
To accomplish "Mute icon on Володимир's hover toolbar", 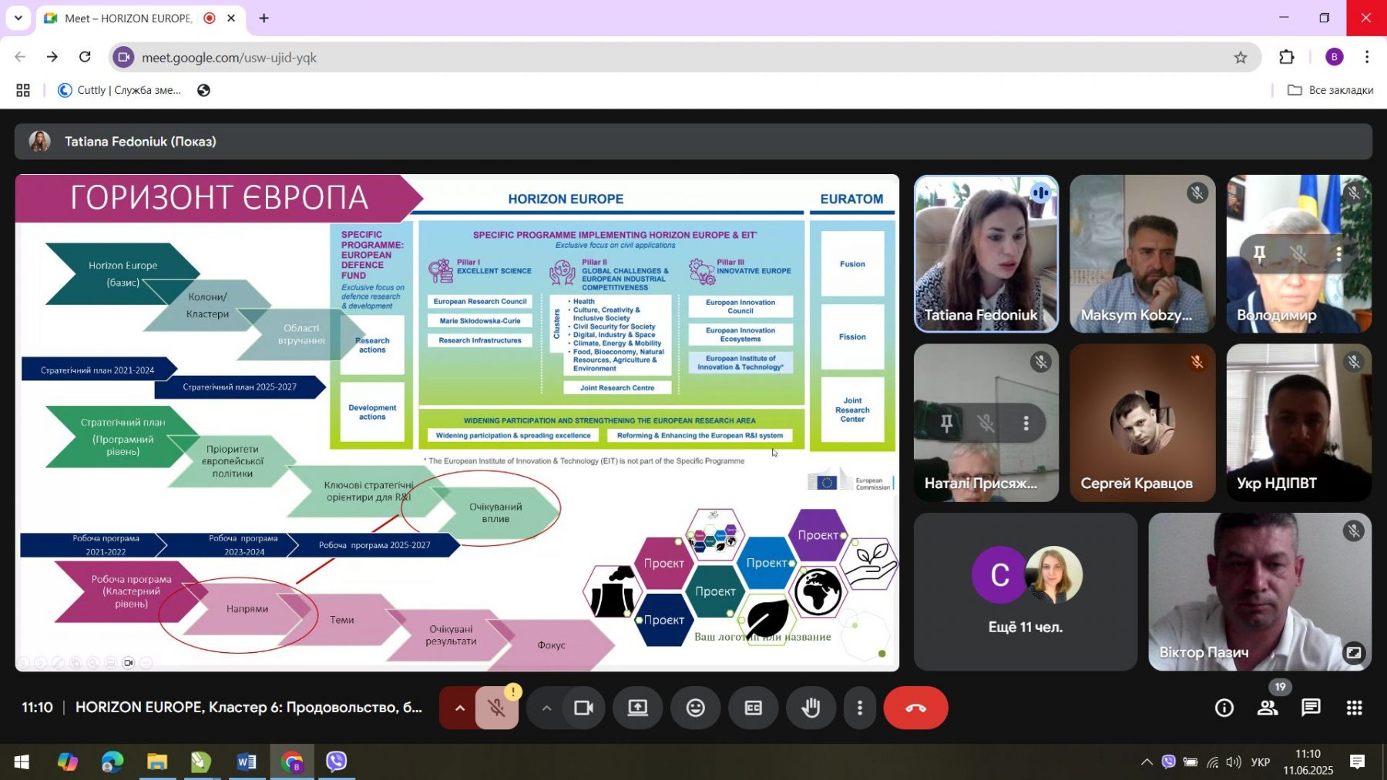I will click(x=1299, y=254).
